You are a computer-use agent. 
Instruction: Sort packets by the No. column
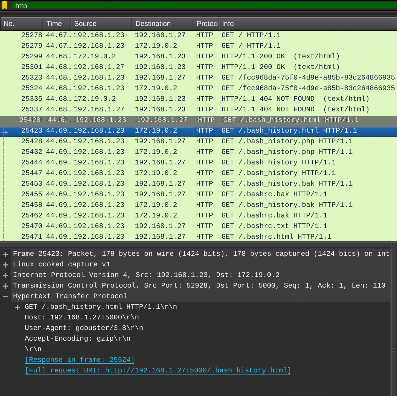(x=21, y=24)
